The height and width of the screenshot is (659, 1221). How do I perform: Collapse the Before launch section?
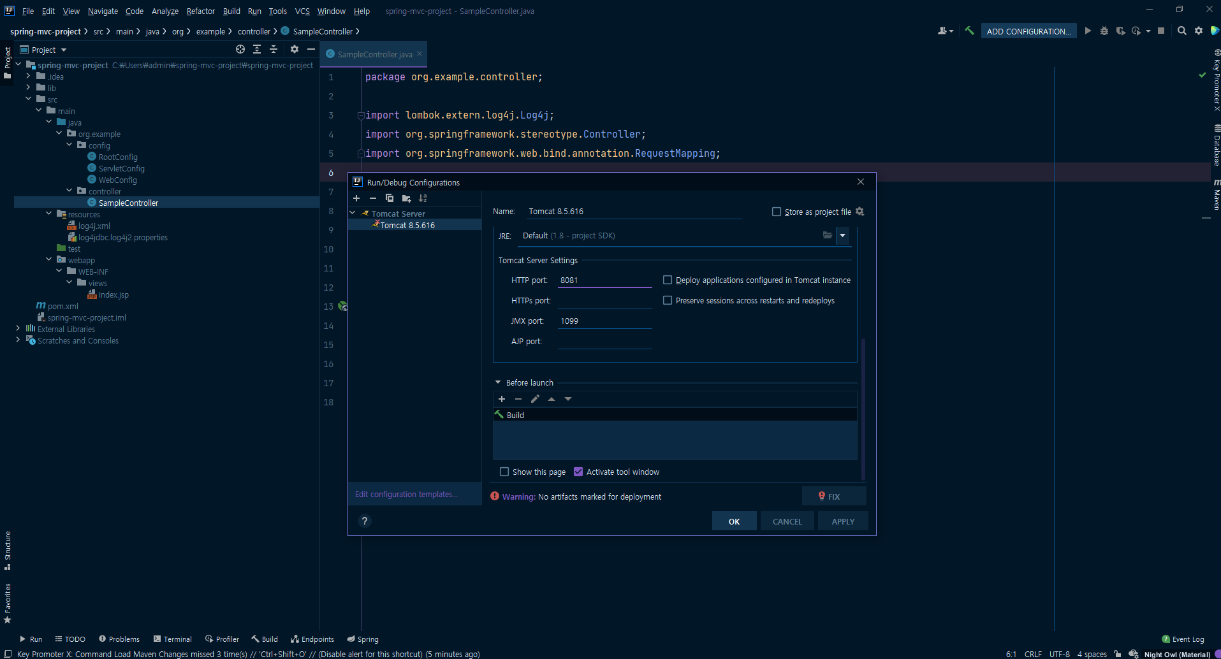(498, 382)
